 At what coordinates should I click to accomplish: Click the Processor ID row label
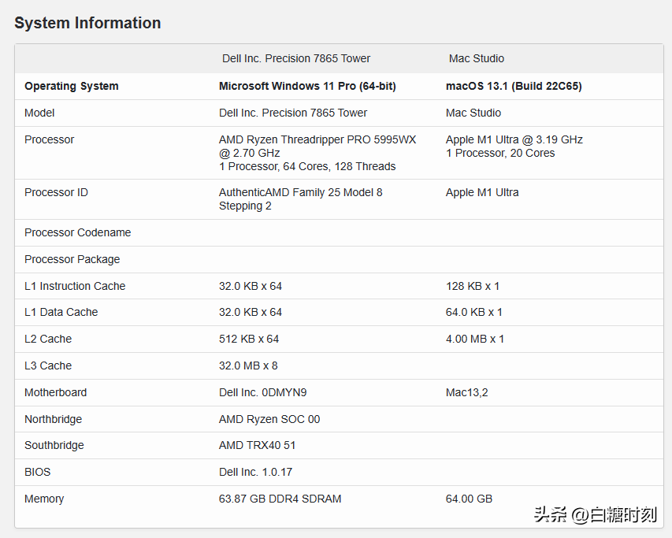point(56,192)
